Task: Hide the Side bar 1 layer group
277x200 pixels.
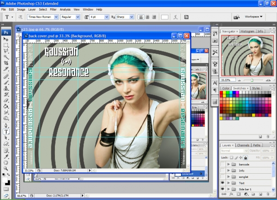Action: [x=223, y=189]
